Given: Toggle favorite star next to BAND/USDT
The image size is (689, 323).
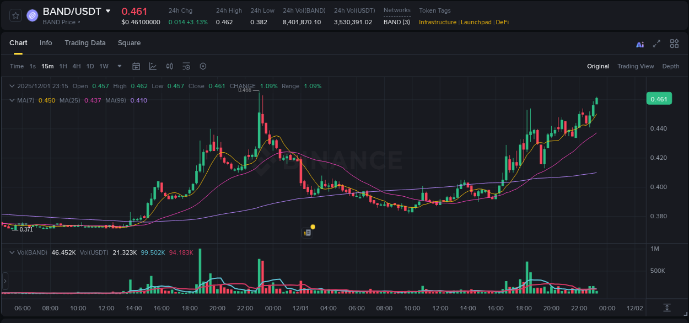Looking at the screenshot, I should pyautogui.click(x=15, y=15).
